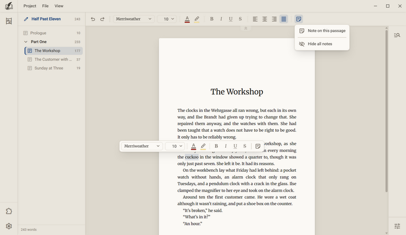Click the 243 words status text
Image resolution: width=406 pixels, height=235 pixels.
pos(29,229)
